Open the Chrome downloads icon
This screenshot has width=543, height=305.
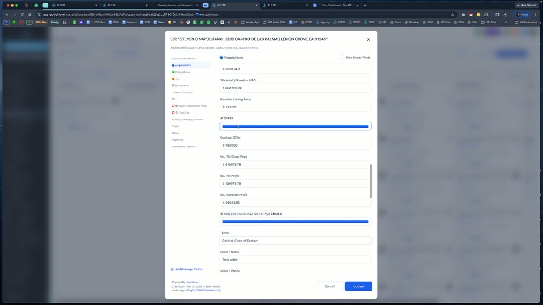[x=505, y=14]
